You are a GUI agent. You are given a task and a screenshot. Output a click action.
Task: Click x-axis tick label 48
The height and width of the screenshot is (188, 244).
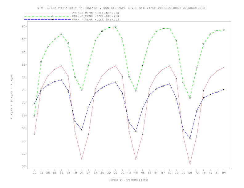click(x=143, y=173)
